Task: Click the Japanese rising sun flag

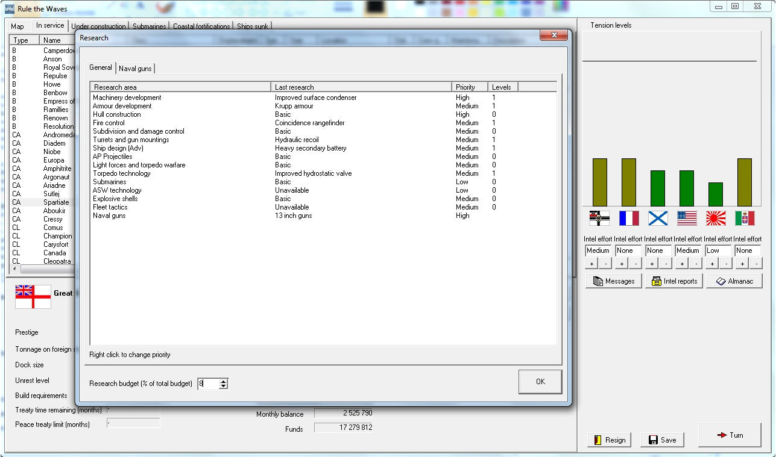Action: click(x=716, y=218)
